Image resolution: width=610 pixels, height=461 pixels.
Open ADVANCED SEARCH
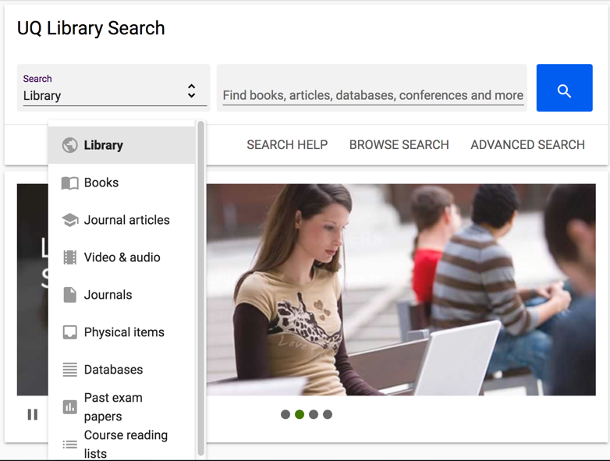pyautogui.click(x=527, y=144)
